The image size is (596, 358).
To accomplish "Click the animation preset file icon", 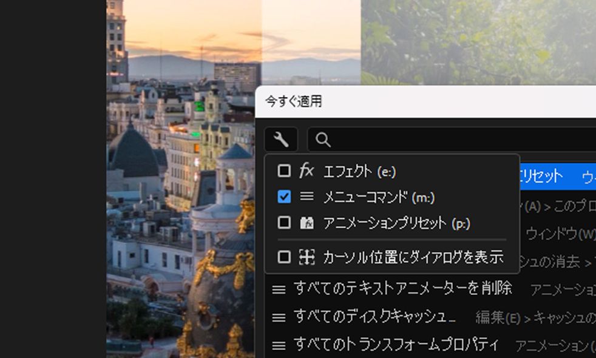I will [306, 223].
